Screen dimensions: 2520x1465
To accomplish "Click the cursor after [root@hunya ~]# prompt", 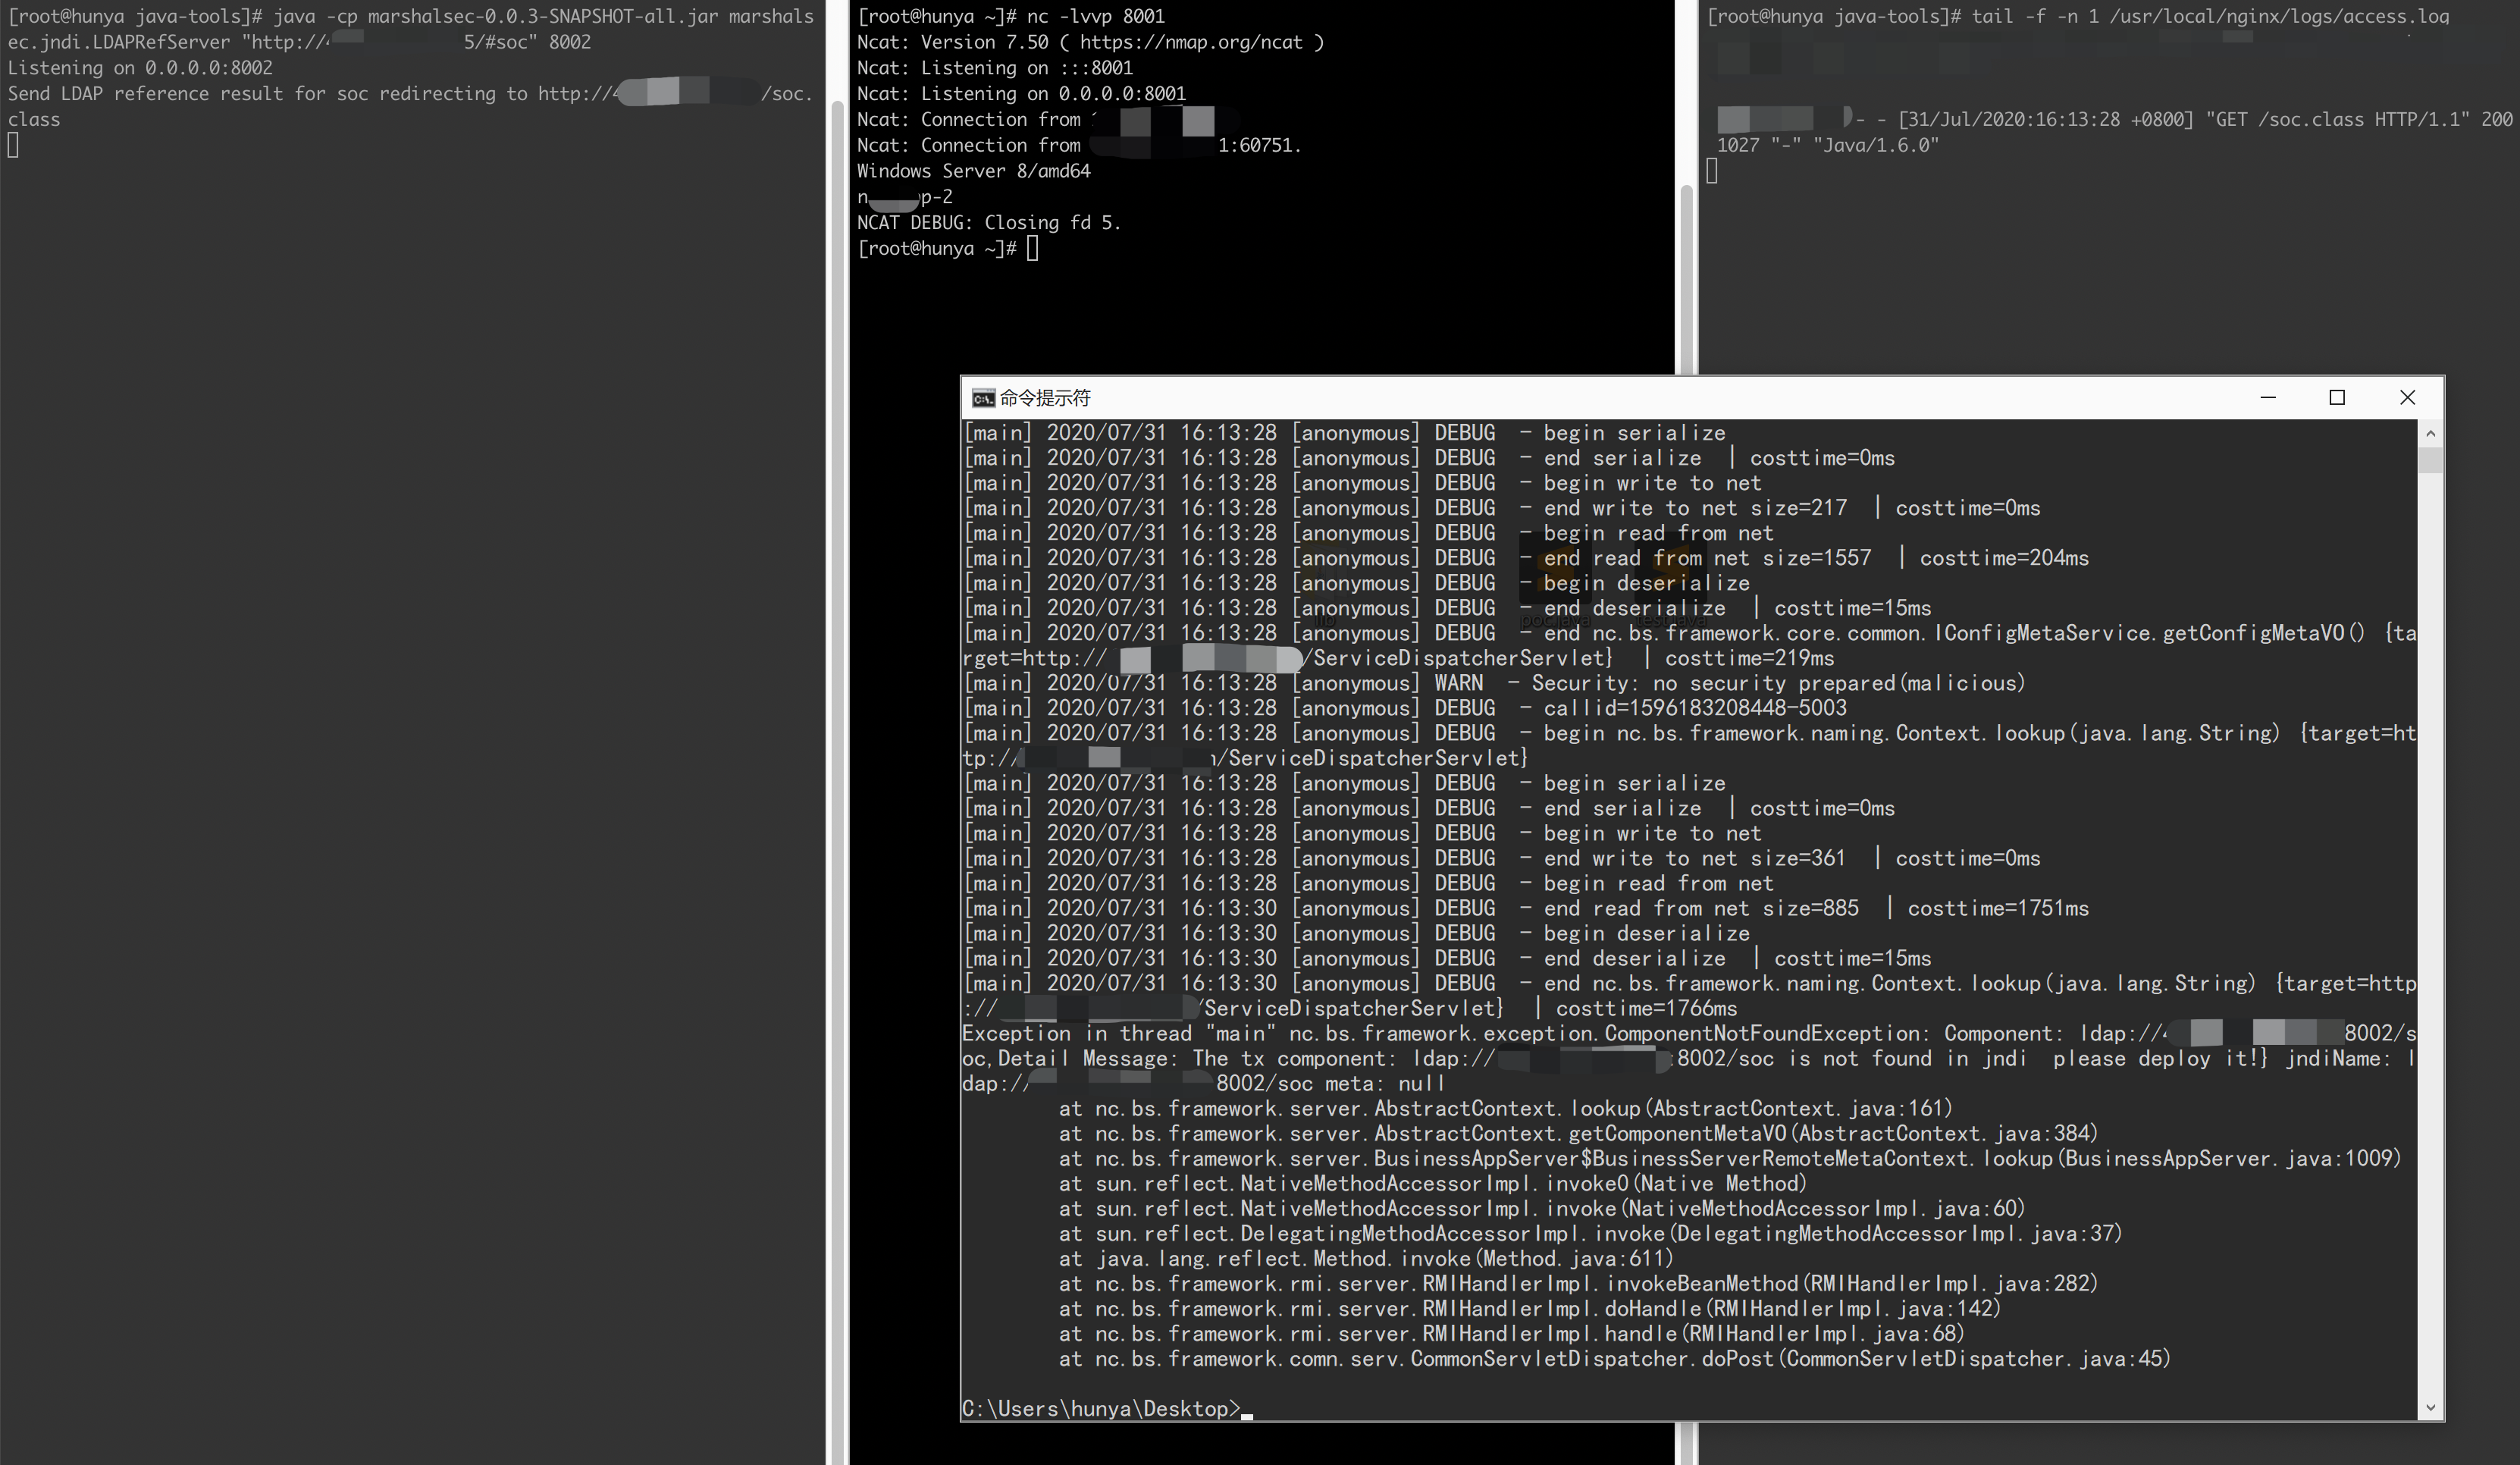I will point(1033,248).
